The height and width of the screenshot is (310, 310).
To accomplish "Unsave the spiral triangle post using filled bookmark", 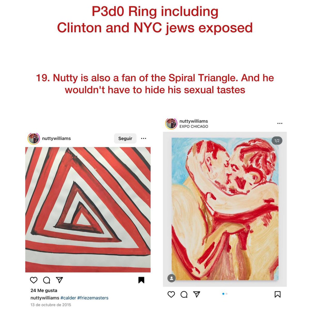I will point(141,280).
